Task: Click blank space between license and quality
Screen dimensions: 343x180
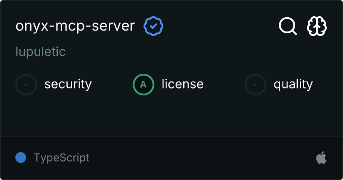Action: click(224, 84)
